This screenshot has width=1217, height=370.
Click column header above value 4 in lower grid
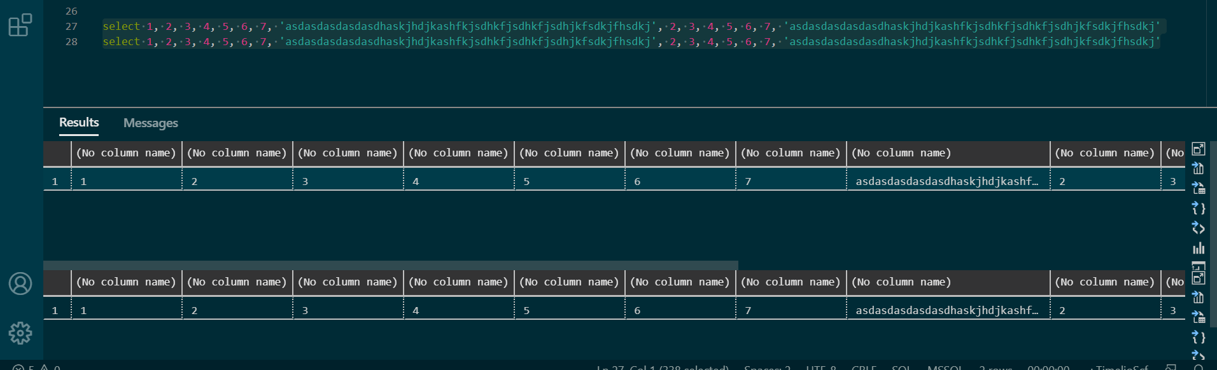click(459, 282)
